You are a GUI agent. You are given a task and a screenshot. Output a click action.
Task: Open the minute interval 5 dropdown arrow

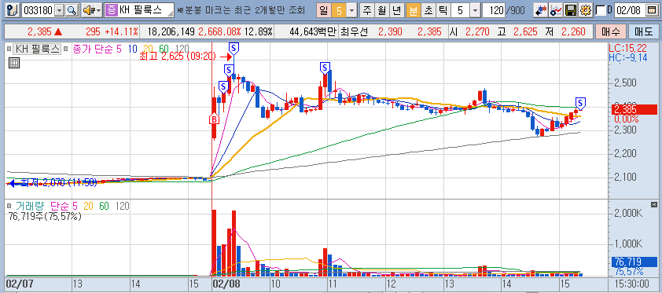[475, 10]
